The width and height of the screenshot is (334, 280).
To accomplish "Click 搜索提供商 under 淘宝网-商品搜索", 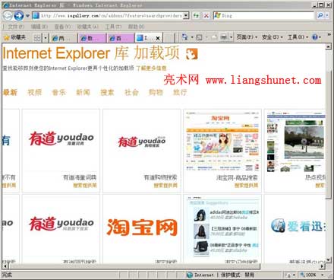I will click(246, 186).
